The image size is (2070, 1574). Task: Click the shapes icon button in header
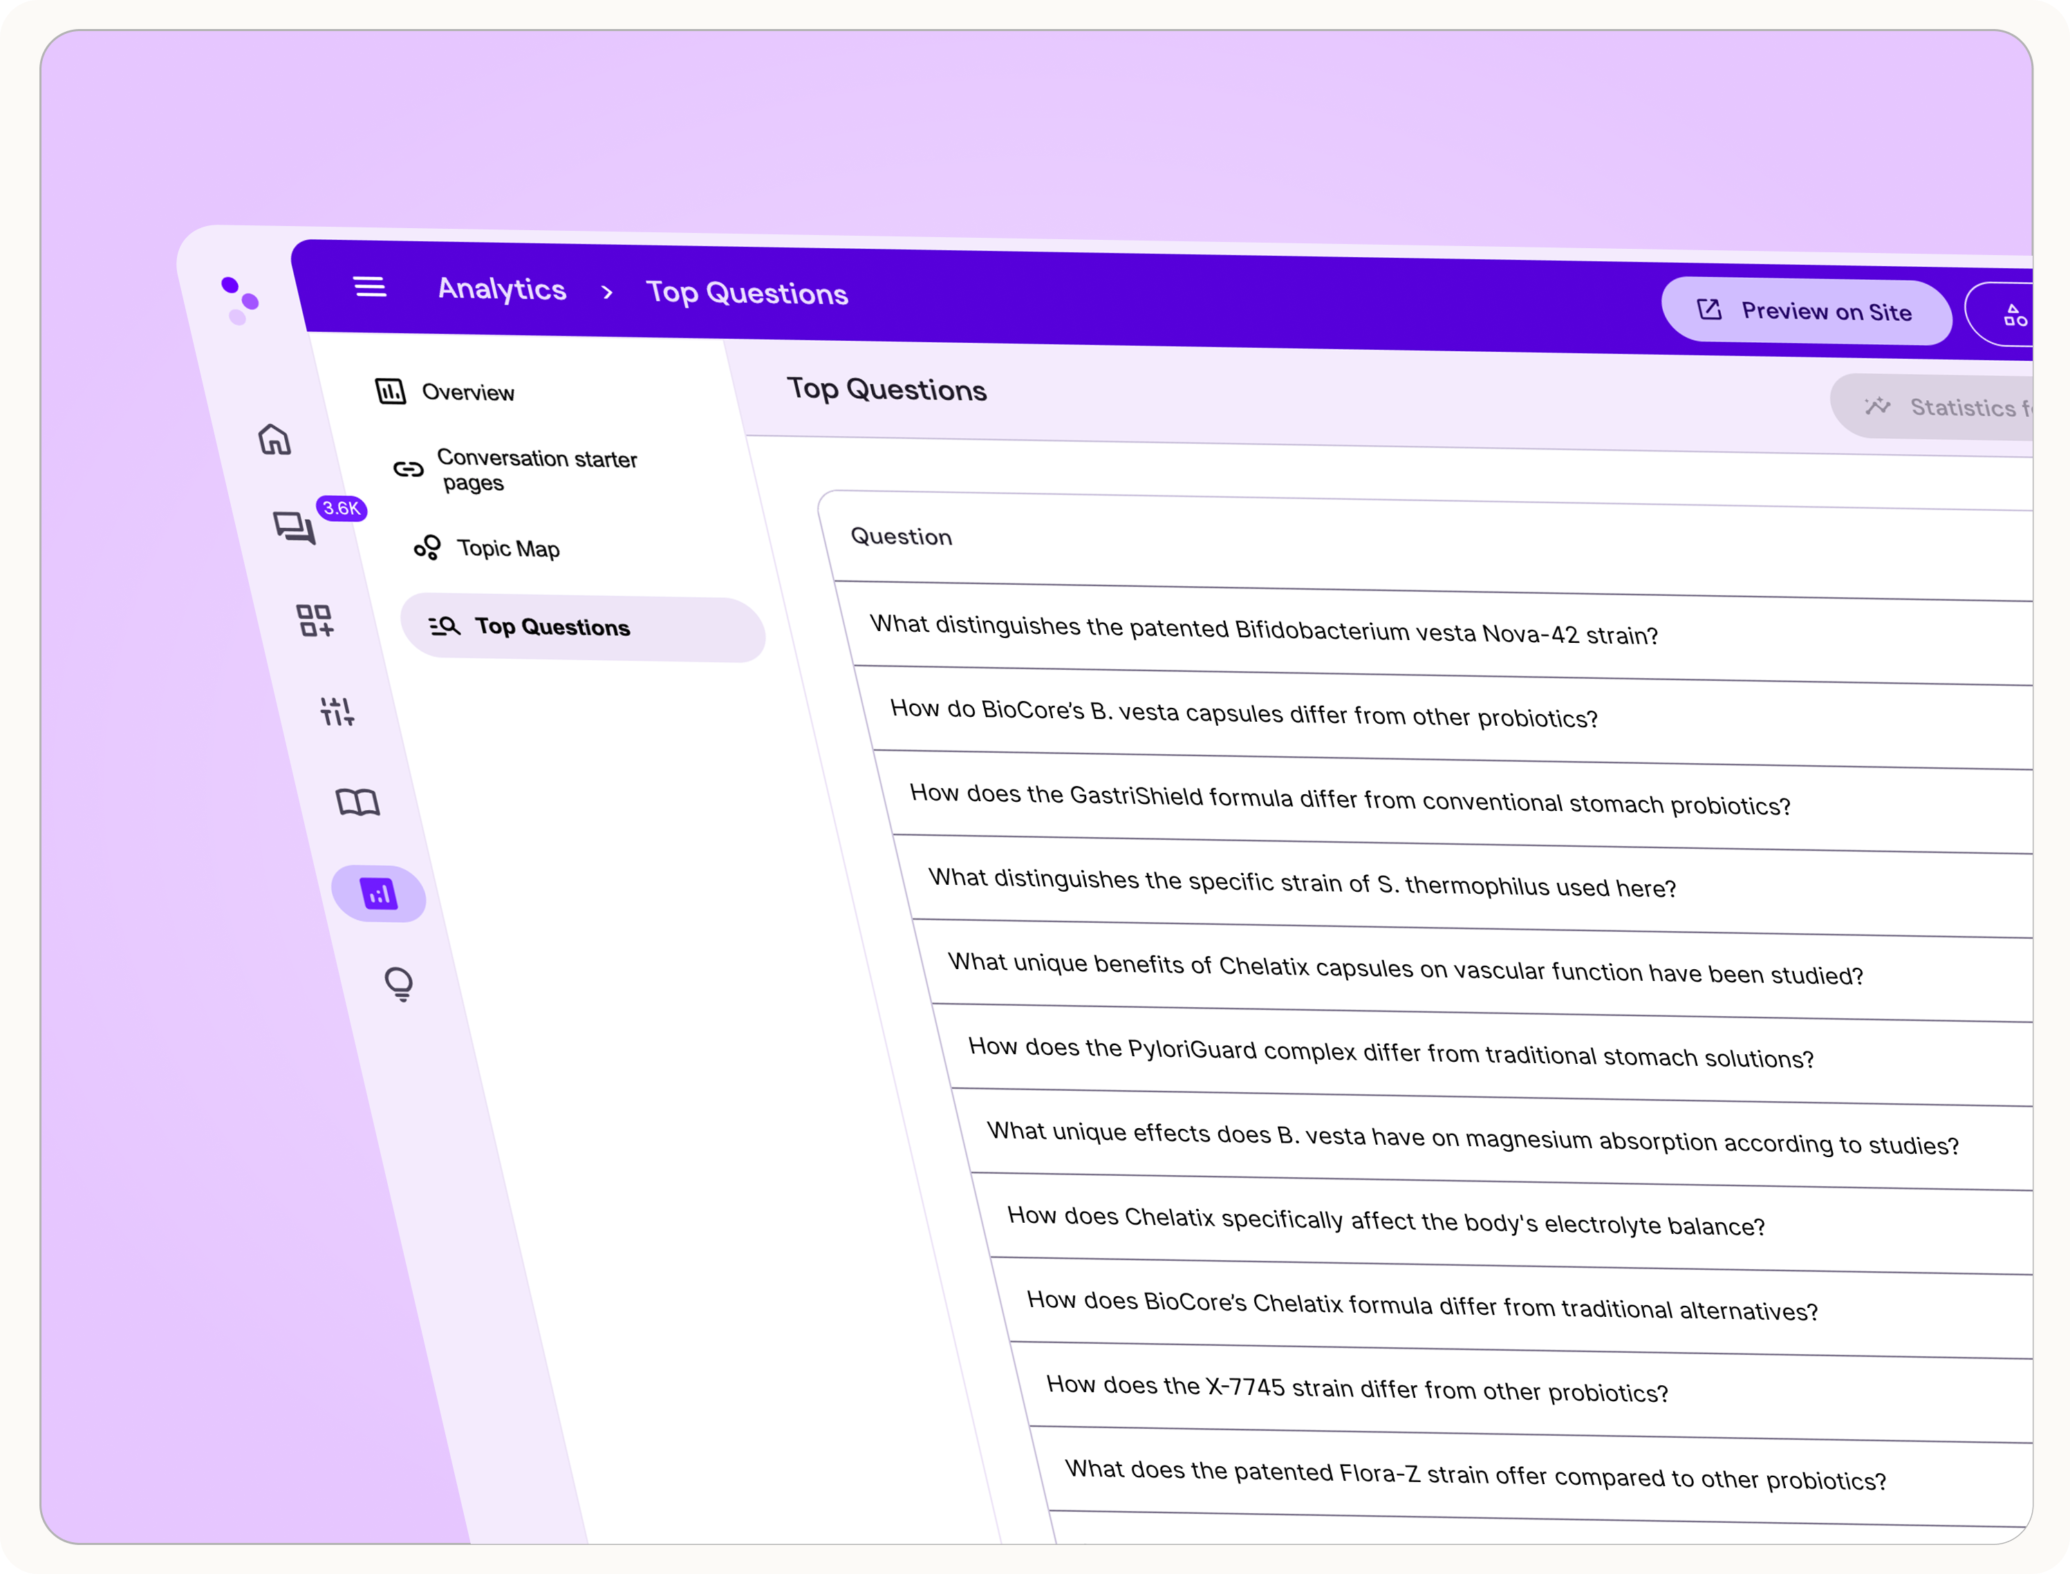tap(2015, 315)
